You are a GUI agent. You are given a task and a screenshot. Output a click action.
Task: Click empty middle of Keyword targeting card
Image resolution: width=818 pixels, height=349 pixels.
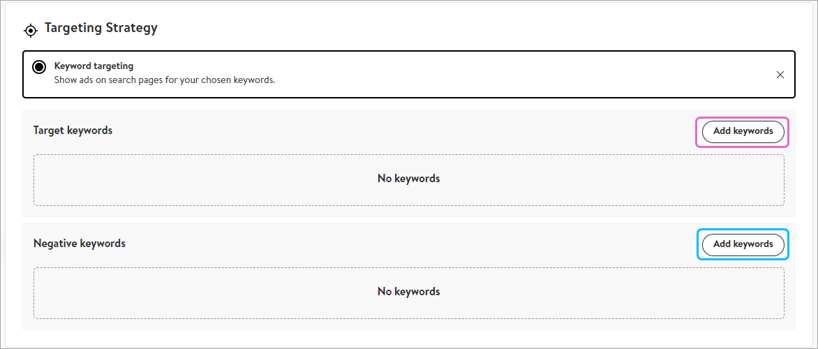(x=489, y=73)
